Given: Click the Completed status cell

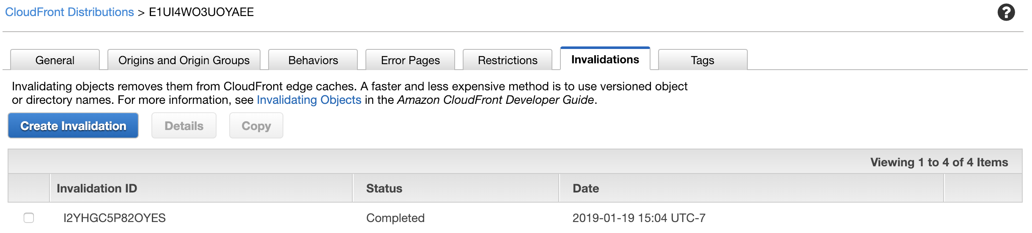Looking at the screenshot, I should tap(395, 218).
